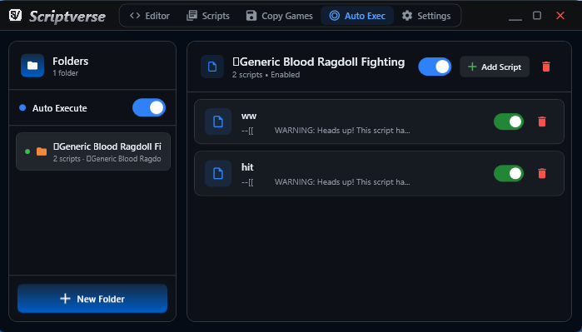Click the Folders panel folder icon

pyautogui.click(x=32, y=66)
